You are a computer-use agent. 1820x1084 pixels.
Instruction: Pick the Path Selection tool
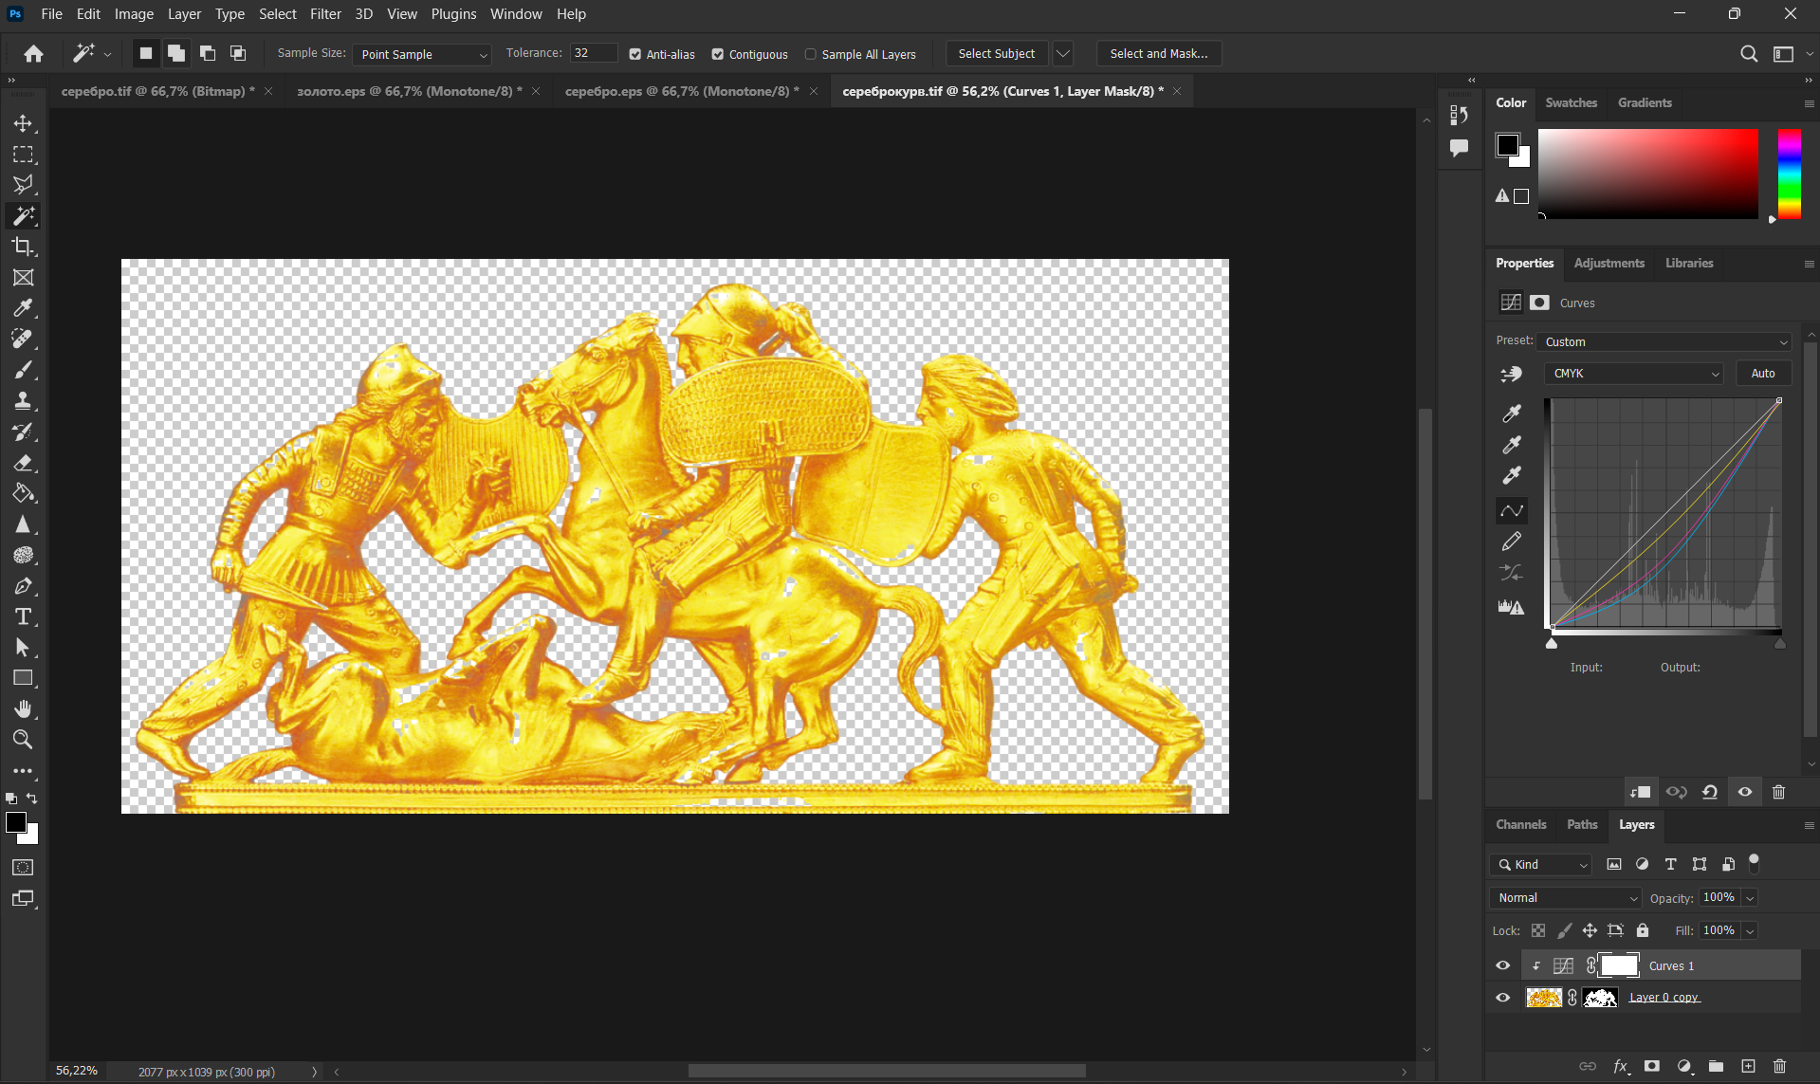(x=23, y=648)
